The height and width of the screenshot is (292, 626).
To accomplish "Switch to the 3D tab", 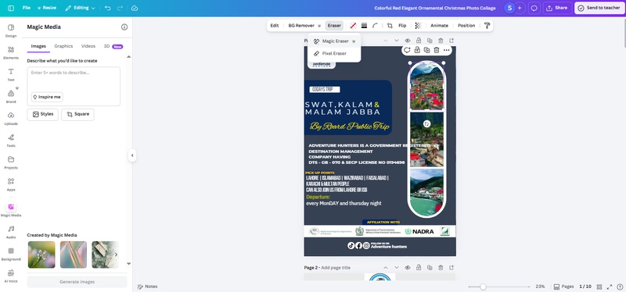I will click(113, 46).
